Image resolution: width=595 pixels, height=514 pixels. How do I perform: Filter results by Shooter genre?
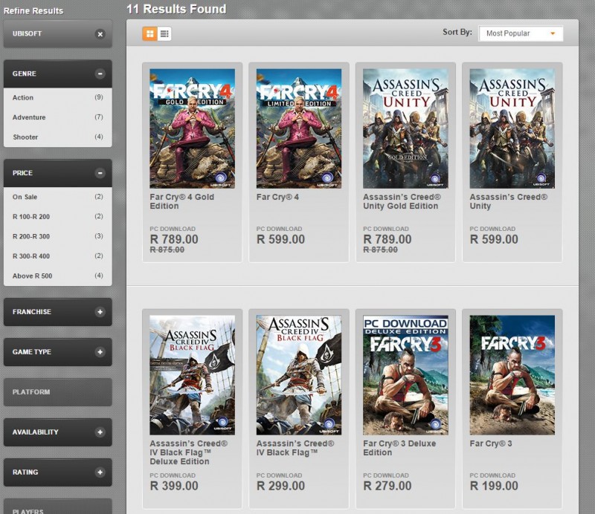[x=58, y=137]
